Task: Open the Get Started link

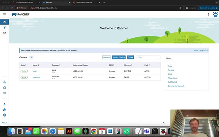Action: pyautogui.click(x=172, y=82)
